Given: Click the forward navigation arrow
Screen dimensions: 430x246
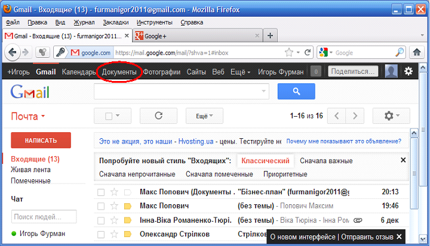Looking at the screenshot, I should 26,52.
